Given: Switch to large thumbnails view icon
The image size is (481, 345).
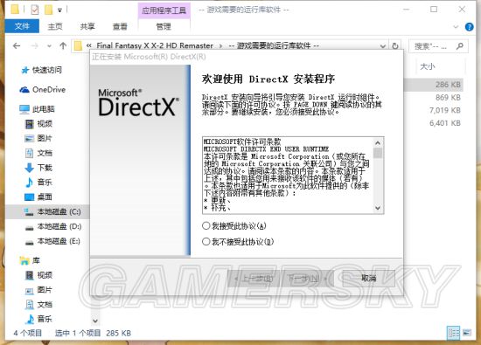Looking at the screenshot, I should coord(467,333).
